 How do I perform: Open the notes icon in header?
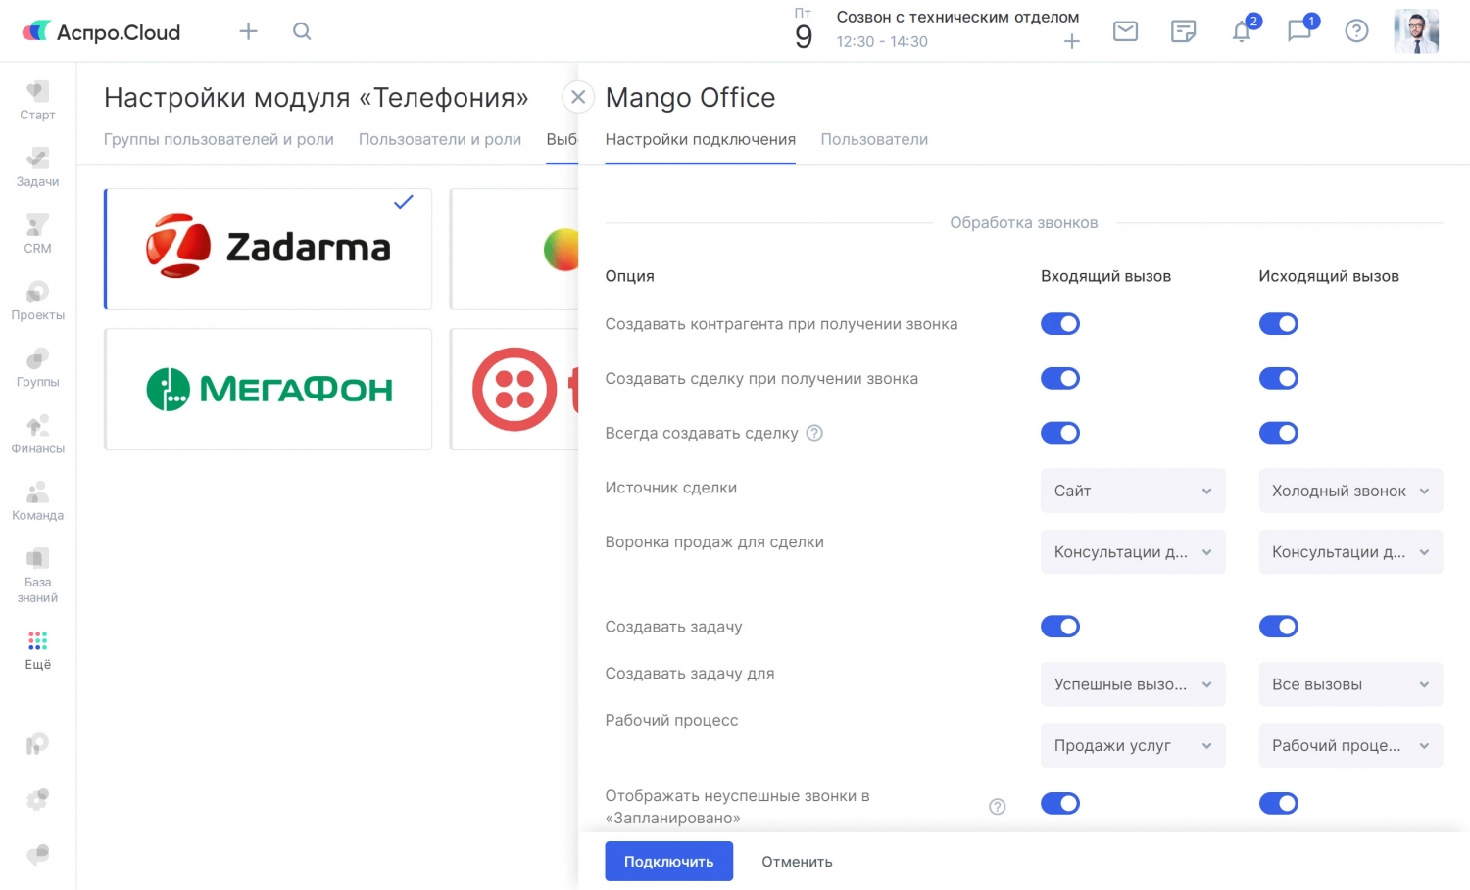[x=1183, y=31]
